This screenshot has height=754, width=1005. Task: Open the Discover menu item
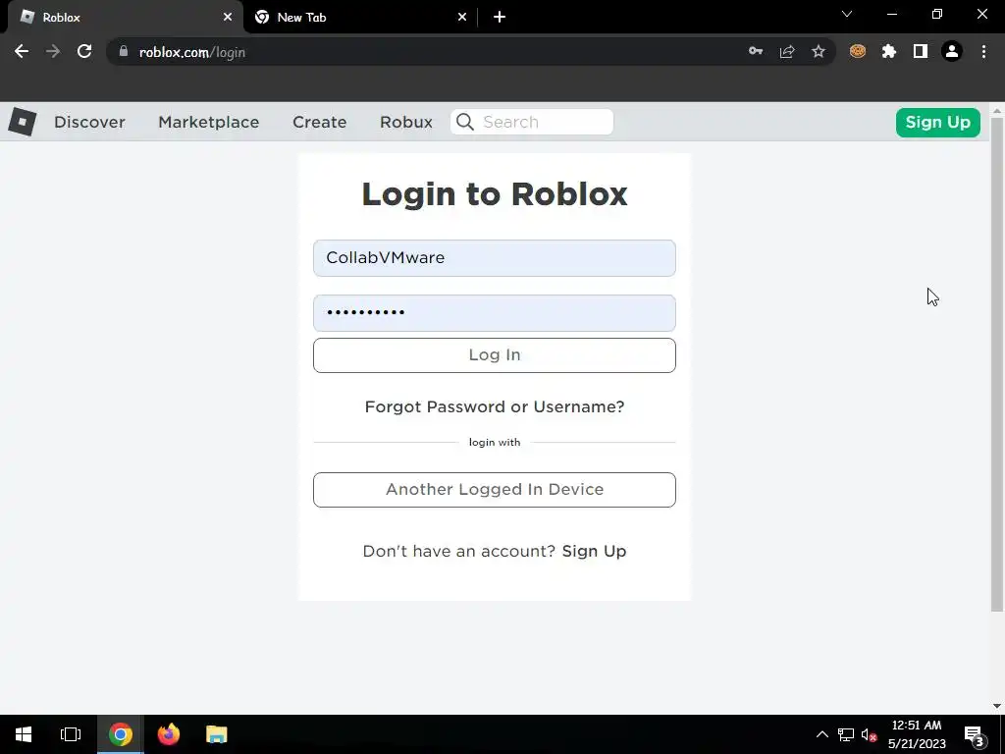(x=89, y=122)
